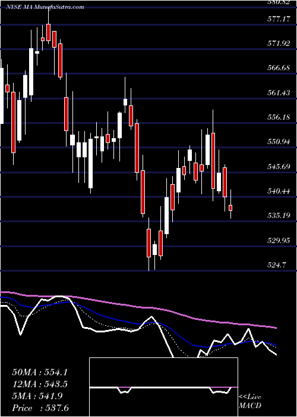Select the 571.92 price axis label
This screenshot has height=417, width=297.
279,43
